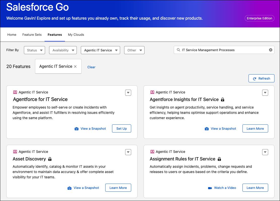This screenshot has height=201, width=280.
Task: Expand the Other filter dropdown
Action: point(134,50)
